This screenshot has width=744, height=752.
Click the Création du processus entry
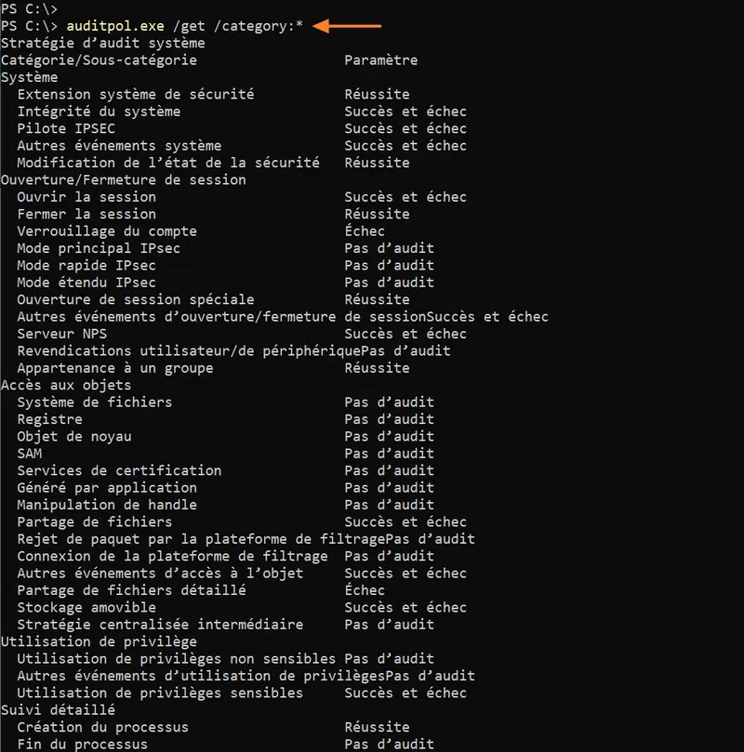pos(102,727)
